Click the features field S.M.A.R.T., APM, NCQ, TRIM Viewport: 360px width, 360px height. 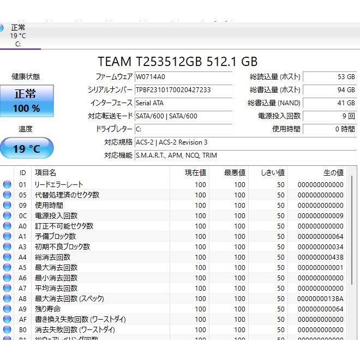(245, 155)
